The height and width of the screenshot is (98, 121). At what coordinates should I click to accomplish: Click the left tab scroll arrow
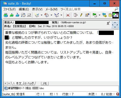coord(5,83)
